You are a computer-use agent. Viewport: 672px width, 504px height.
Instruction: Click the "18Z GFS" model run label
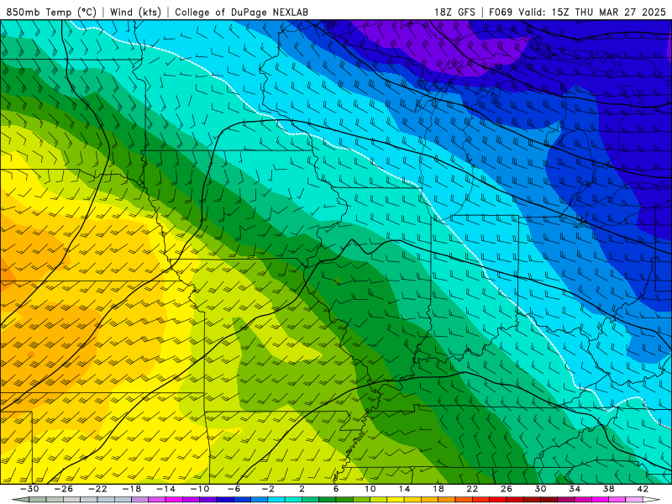pyautogui.click(x=454, y=12)
